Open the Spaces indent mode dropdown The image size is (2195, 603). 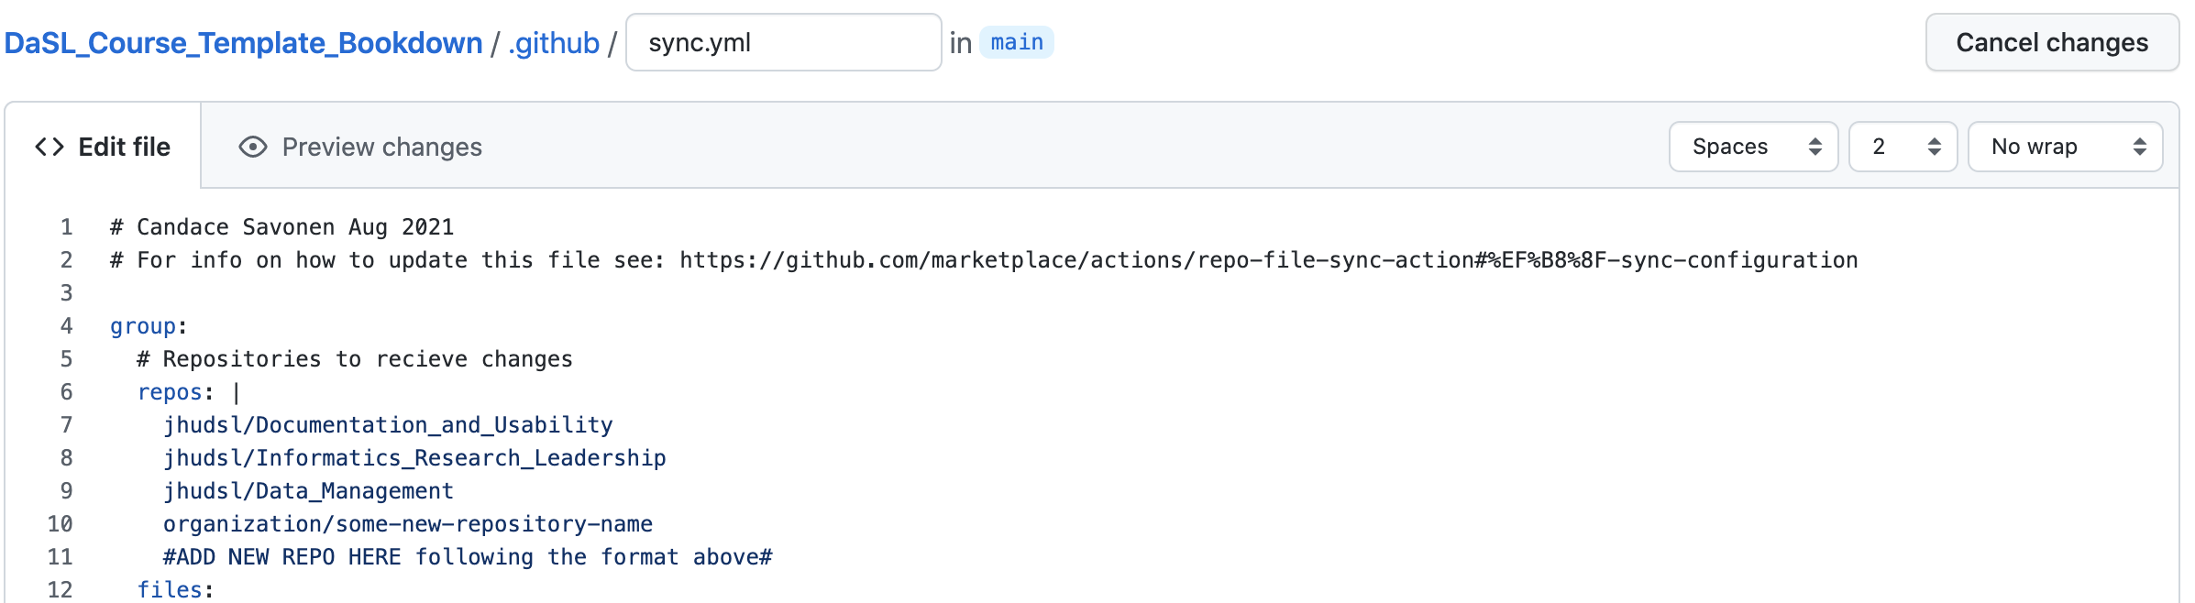click(x=1753, y=147)
